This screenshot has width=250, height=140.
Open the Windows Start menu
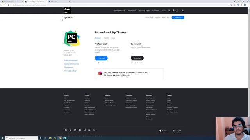pyautogui.click(x=2, y=138)
